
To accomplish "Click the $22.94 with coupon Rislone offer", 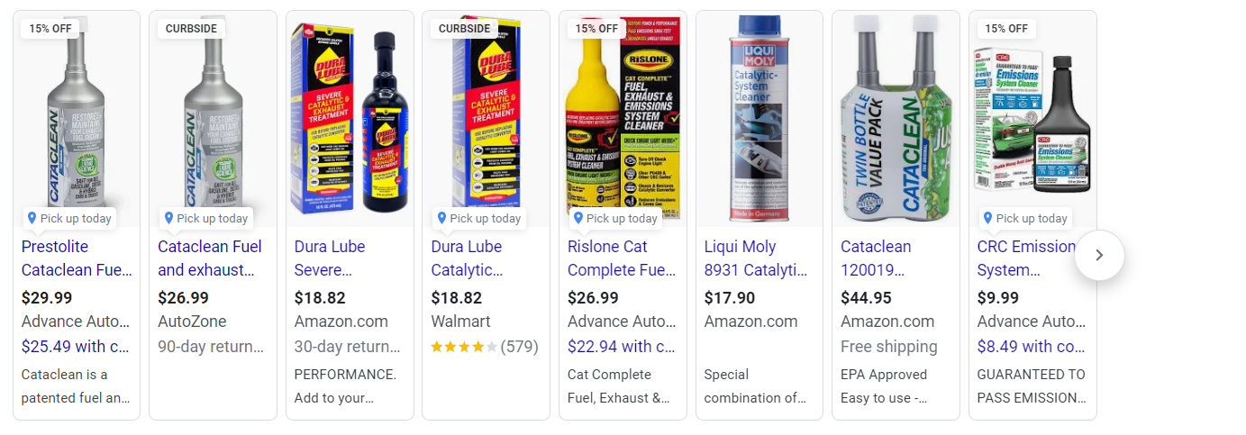I will tap(622, 347).
